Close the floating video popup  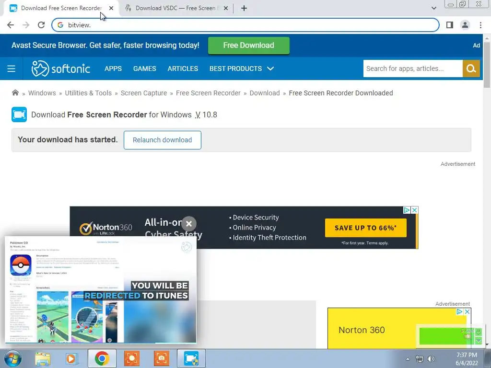188,224
